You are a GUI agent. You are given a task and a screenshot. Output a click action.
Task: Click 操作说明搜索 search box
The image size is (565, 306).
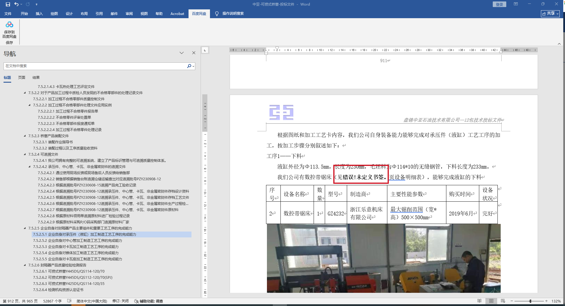233,13
